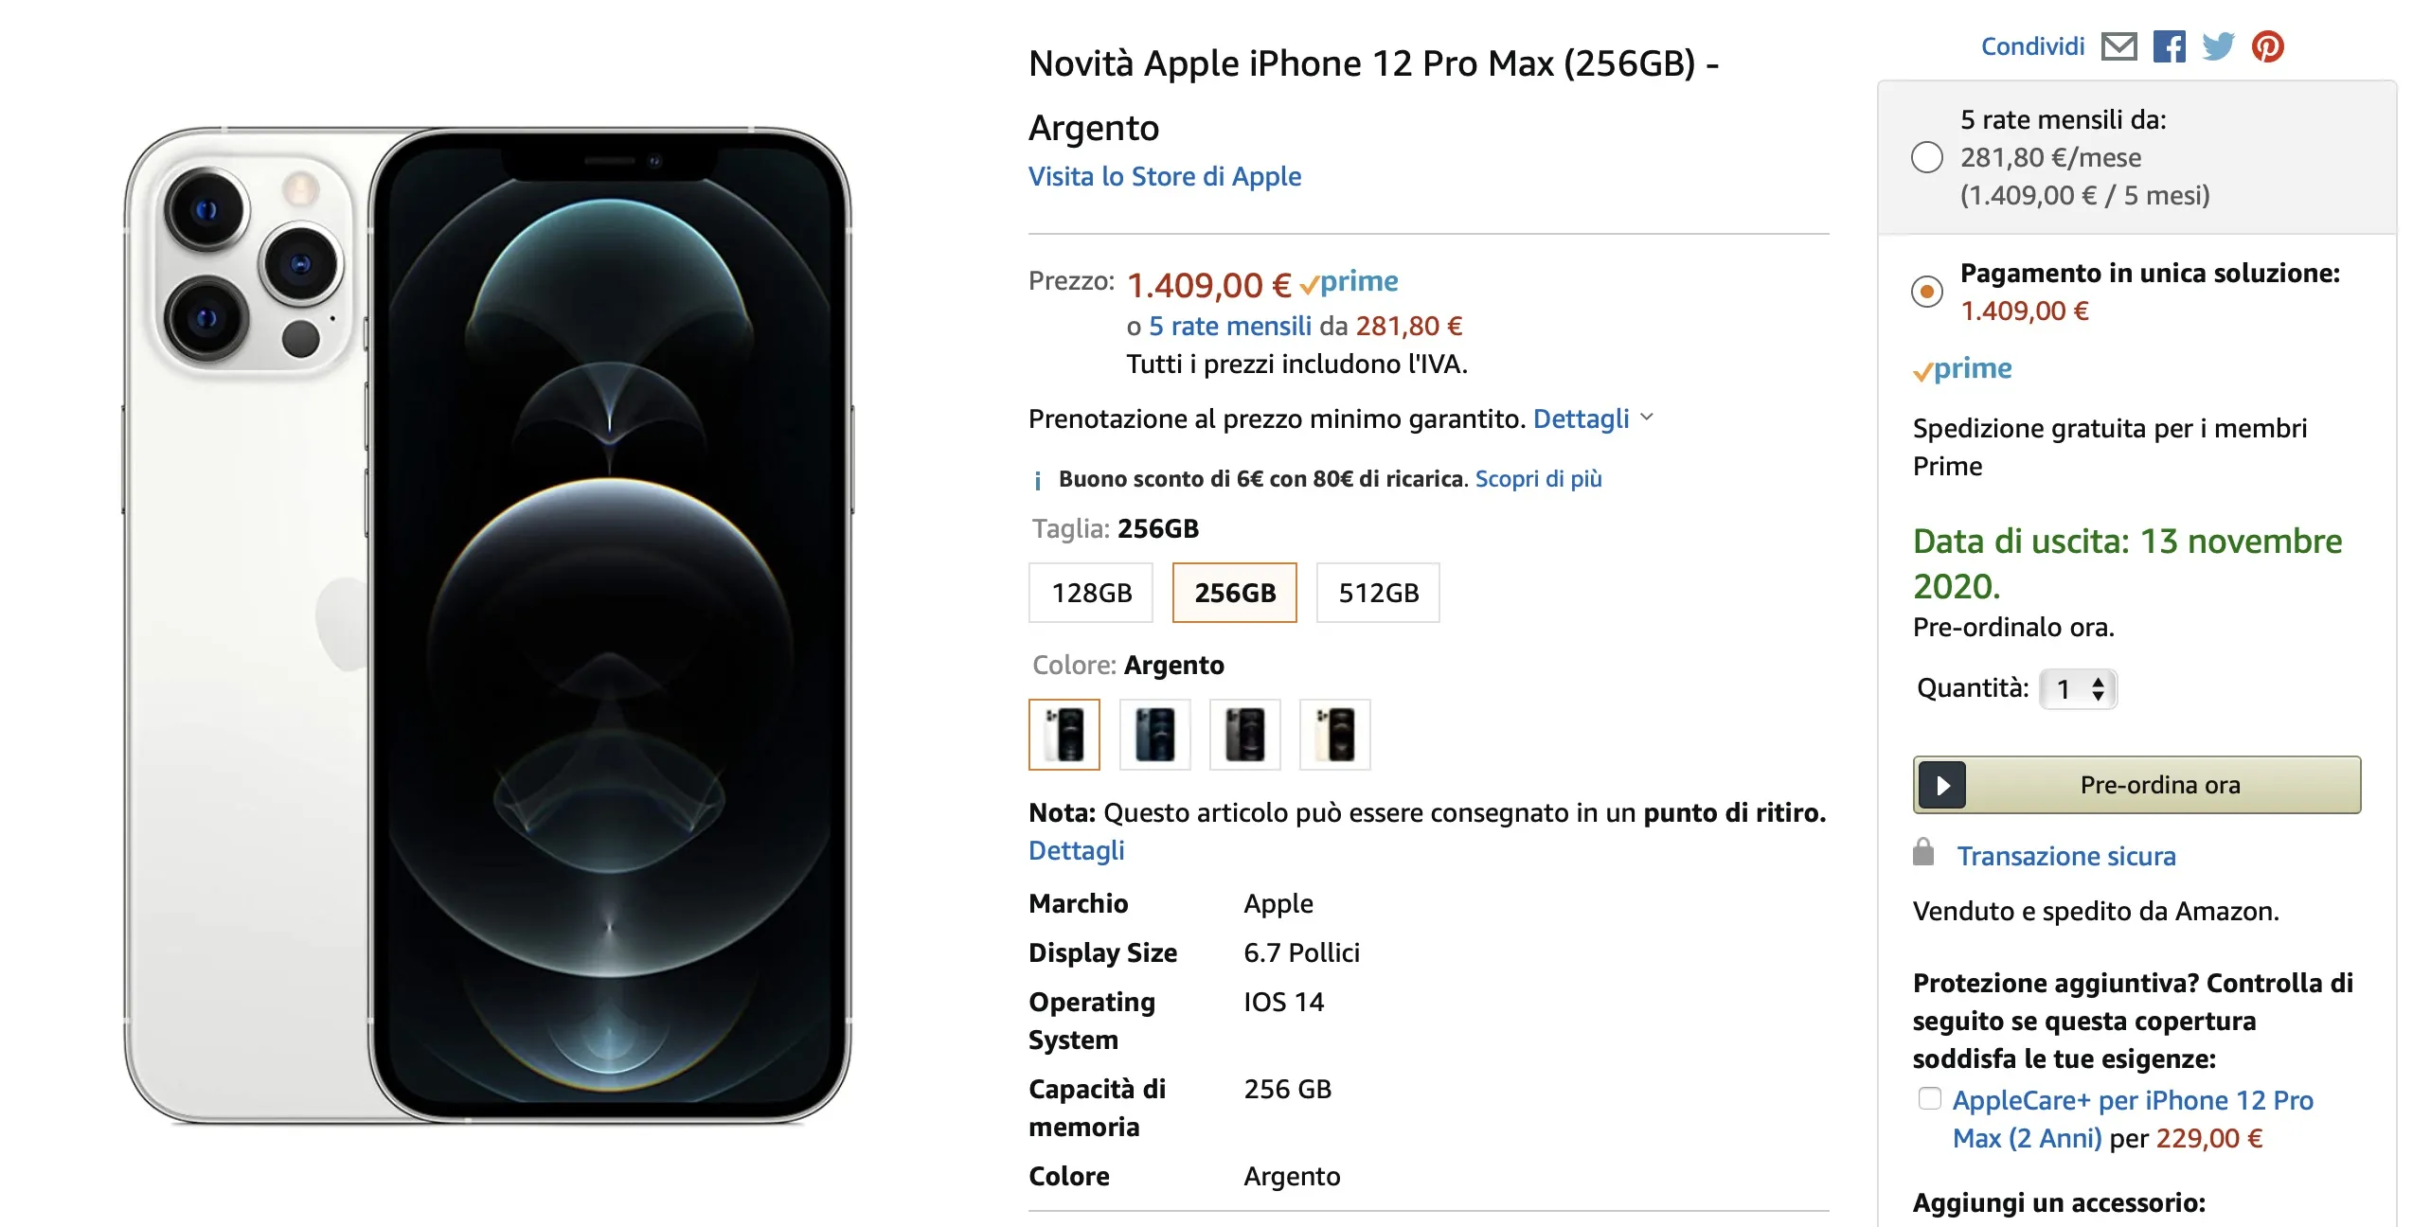
Task: Open 'Visita lo Store di Apple'
Action: pos(1164,176)
